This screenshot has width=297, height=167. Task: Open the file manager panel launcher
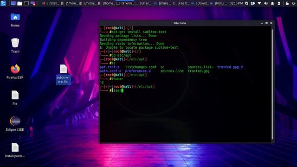pos(19,3)
